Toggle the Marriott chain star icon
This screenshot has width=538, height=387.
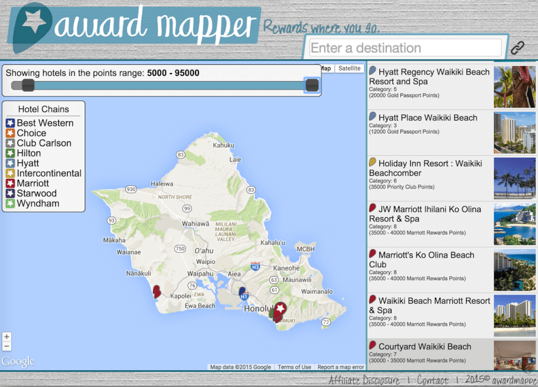(x=11, y=184)
